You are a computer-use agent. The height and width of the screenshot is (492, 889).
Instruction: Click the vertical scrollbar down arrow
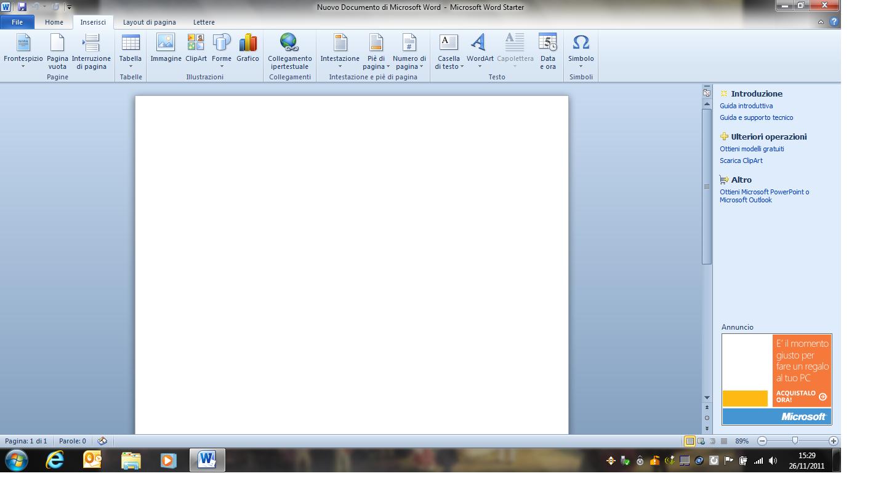(707, 397)
